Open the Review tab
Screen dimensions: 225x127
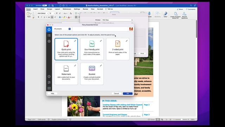coord(85,9)
